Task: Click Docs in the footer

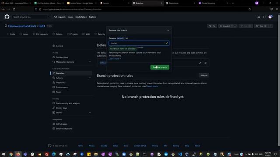Action: (126, 146)
